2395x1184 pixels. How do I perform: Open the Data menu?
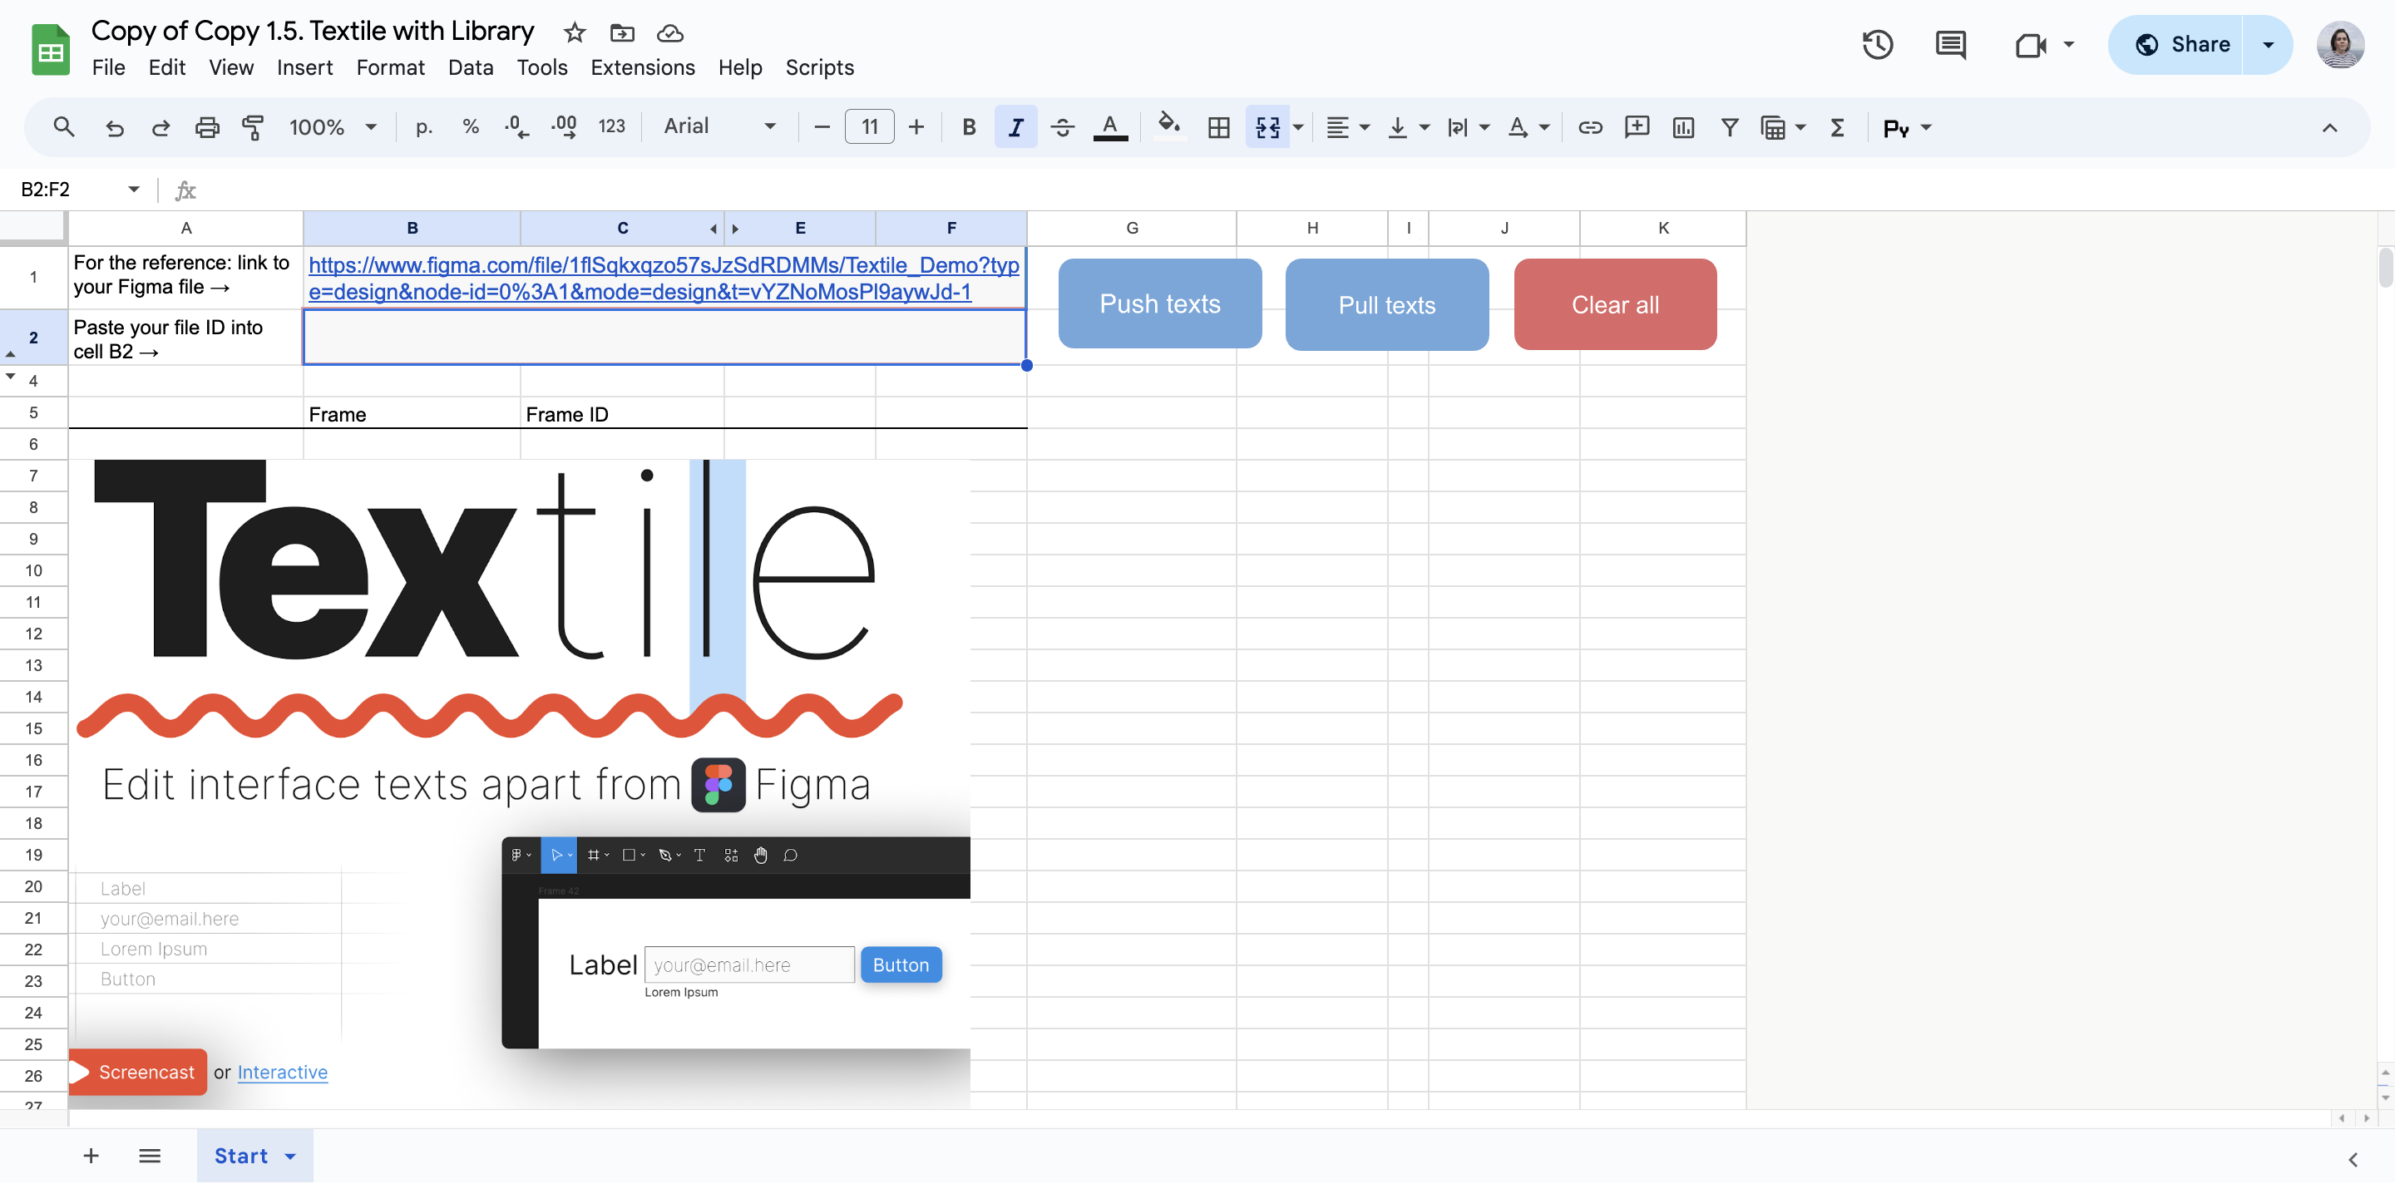[x=471, y=67]
